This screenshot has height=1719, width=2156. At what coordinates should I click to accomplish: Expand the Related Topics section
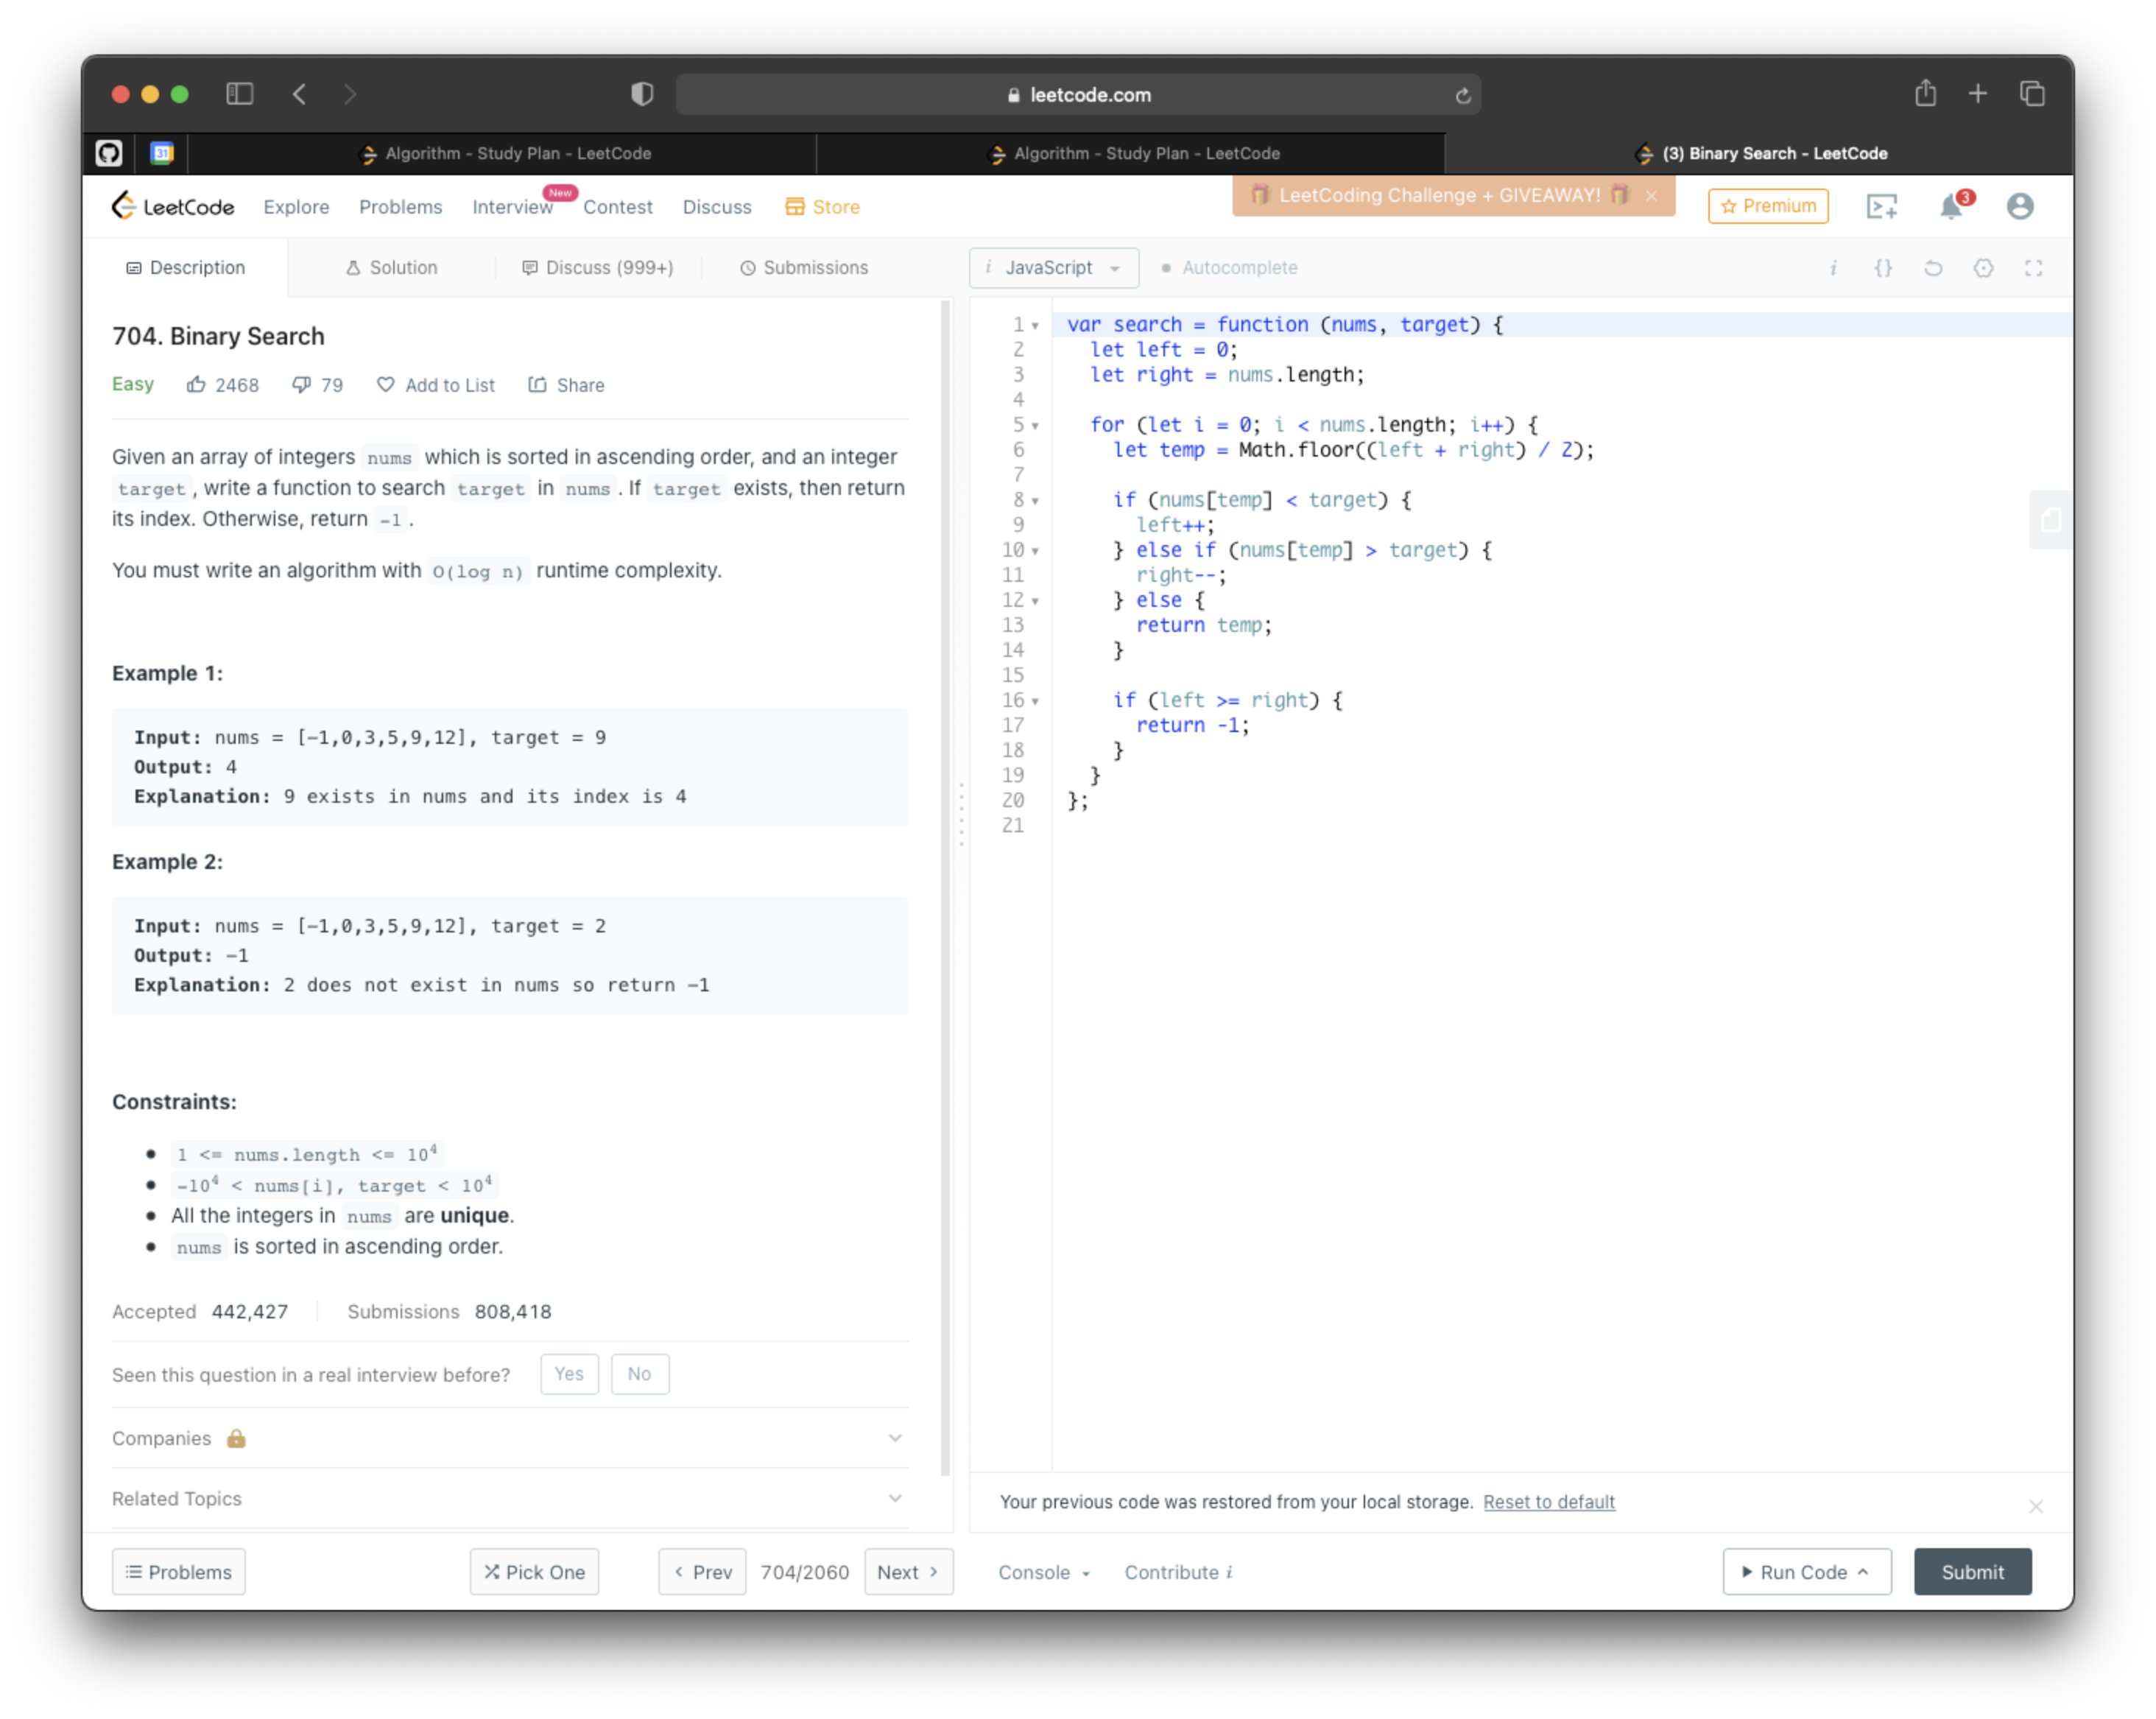(509, 1498)
